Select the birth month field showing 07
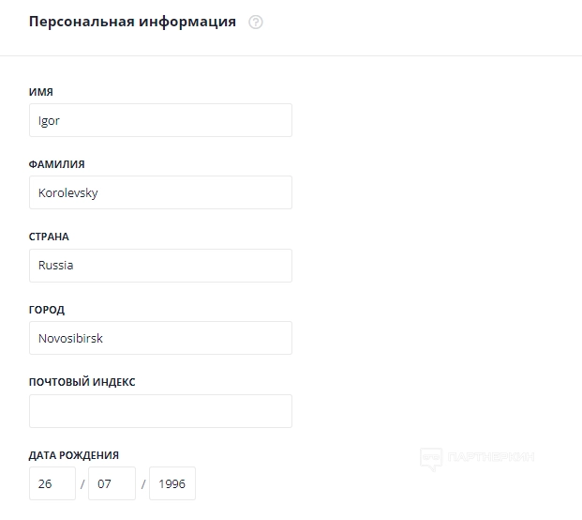This screenshot has width=582, height=520. pyautogui.click(x=112, y=483)
